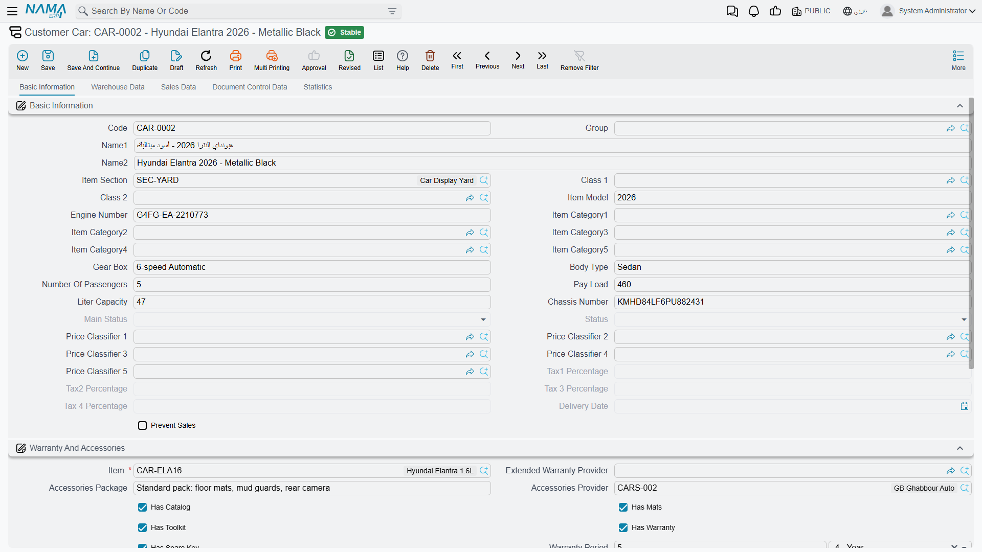Switch to the Sales Data tab
This screenshot has height=552, width=982.
coord(178,87)
